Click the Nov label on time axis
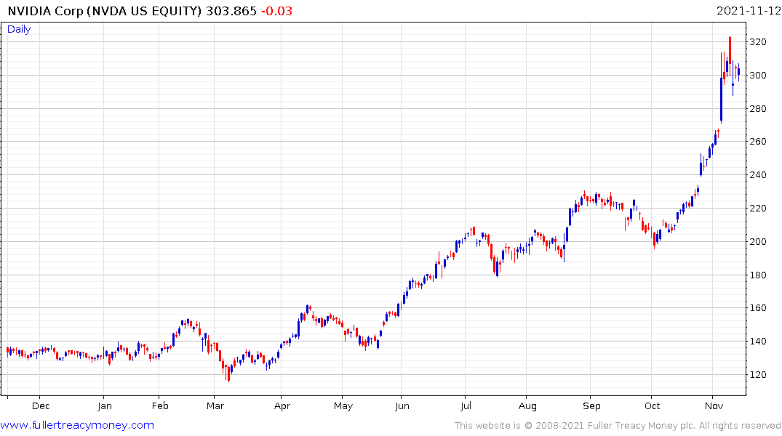The width and height of the screenshot is (782, 436). click(x=714, y=406)
